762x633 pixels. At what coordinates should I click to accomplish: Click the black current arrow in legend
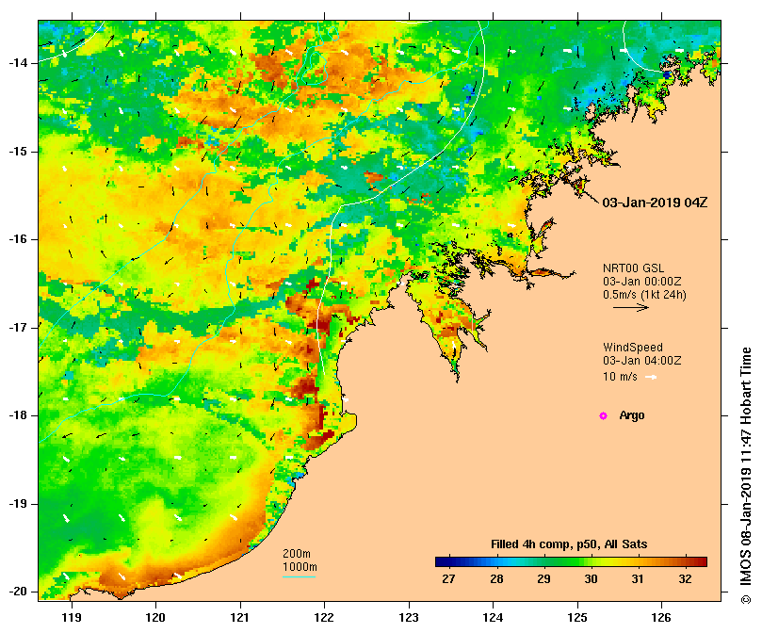click(x=631, y=307)
